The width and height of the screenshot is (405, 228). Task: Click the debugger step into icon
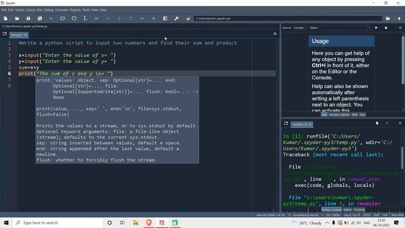pos(120,18)
